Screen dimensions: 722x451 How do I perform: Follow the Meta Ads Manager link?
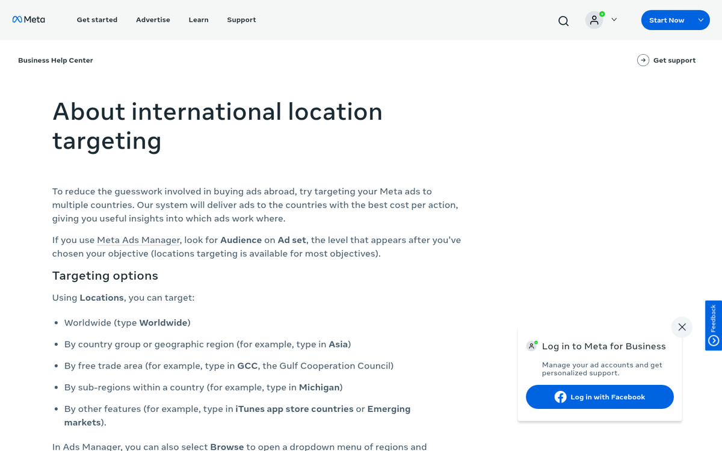point(138,240)
